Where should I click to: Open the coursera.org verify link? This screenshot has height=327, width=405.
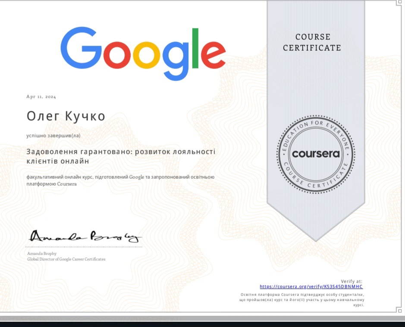point(311,287)
